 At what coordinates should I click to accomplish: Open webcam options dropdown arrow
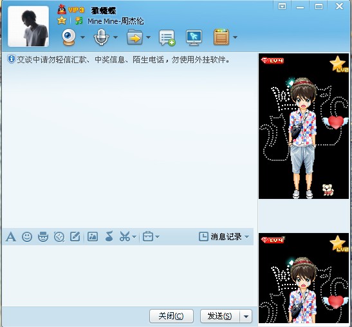[82, 37]
